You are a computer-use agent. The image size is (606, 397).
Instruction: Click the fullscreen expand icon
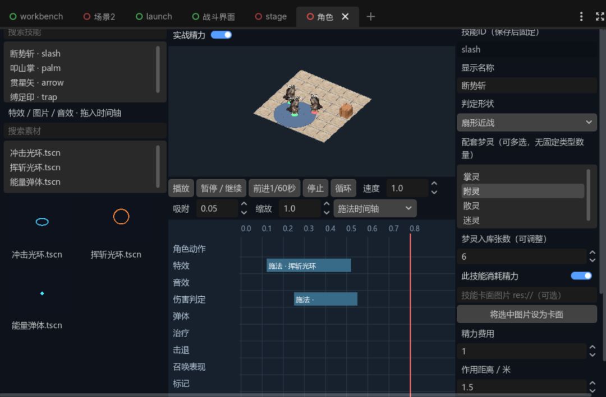tap(599, 16)
